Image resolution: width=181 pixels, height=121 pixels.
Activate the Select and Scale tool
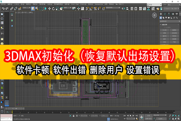[57, 8]
